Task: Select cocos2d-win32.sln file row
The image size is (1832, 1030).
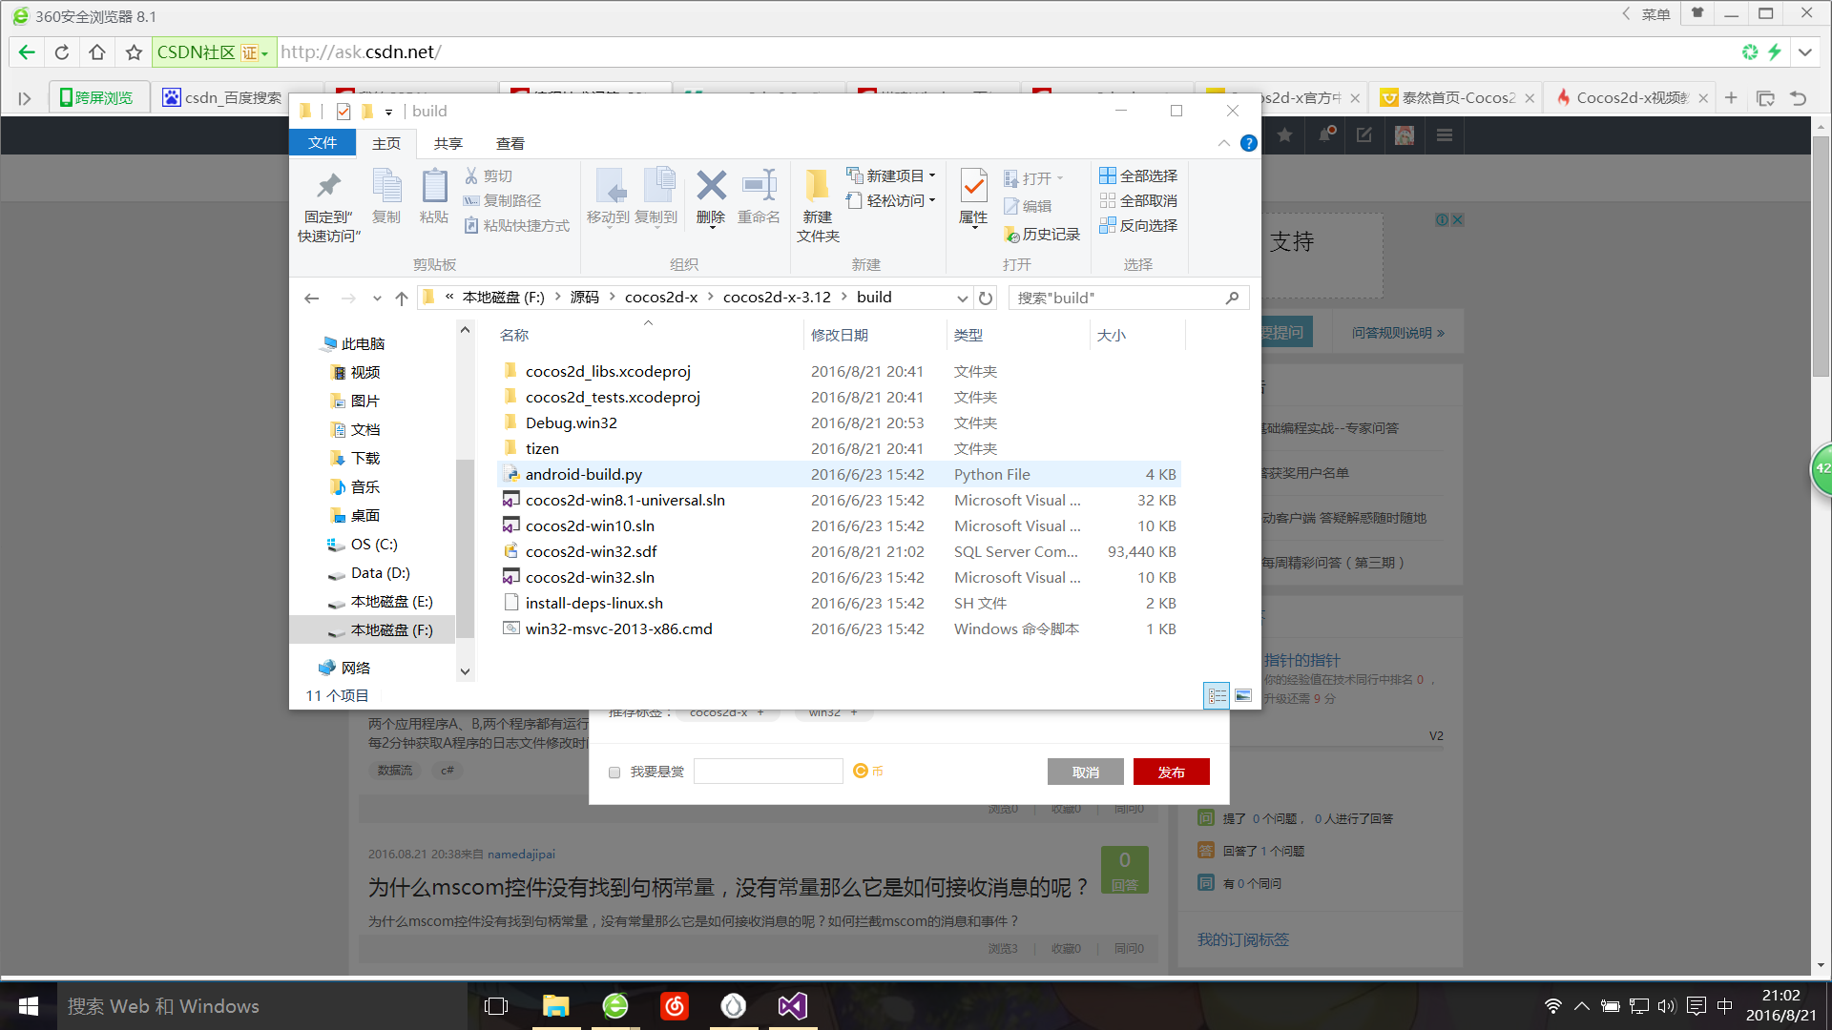Action: click(x=839, y=577)
